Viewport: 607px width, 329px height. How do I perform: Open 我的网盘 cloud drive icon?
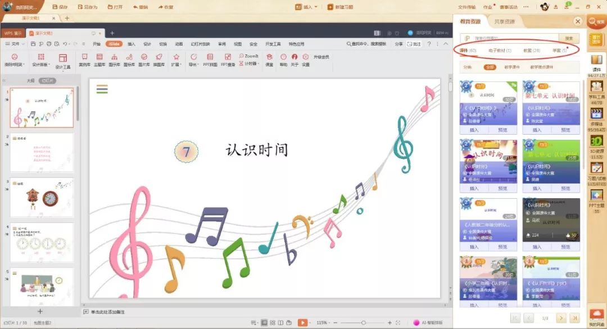[596, 317]
